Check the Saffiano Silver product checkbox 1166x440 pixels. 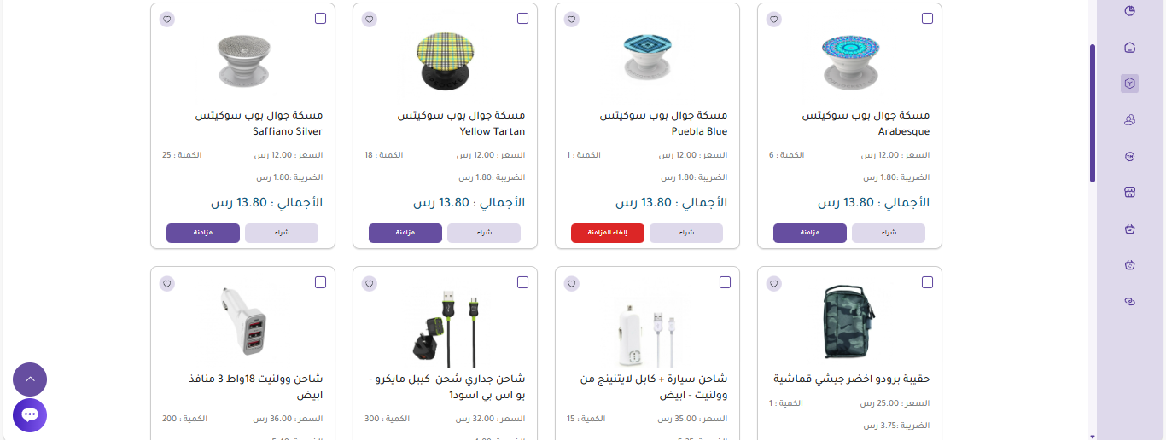pos(320,19)
